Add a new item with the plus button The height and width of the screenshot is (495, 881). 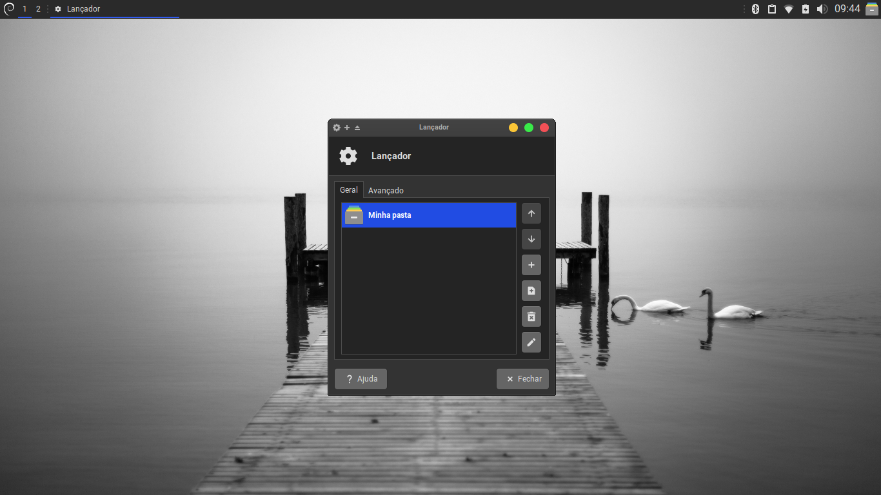pos(531,265)
